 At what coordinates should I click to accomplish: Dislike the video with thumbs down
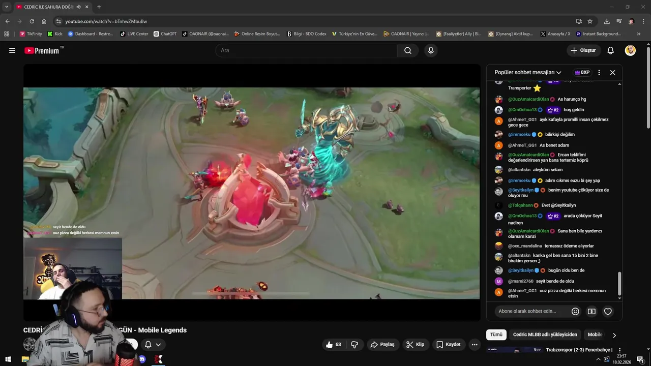click(x=354, y=345)
